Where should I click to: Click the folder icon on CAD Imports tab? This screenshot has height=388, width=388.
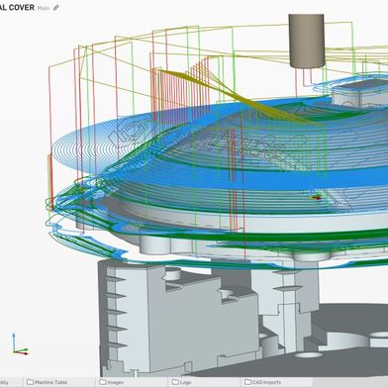[247, 382]
